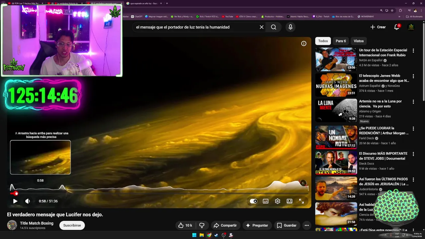Open the NASA en Español channel name
Screen dimensions: 425x239
coord(371,60)
